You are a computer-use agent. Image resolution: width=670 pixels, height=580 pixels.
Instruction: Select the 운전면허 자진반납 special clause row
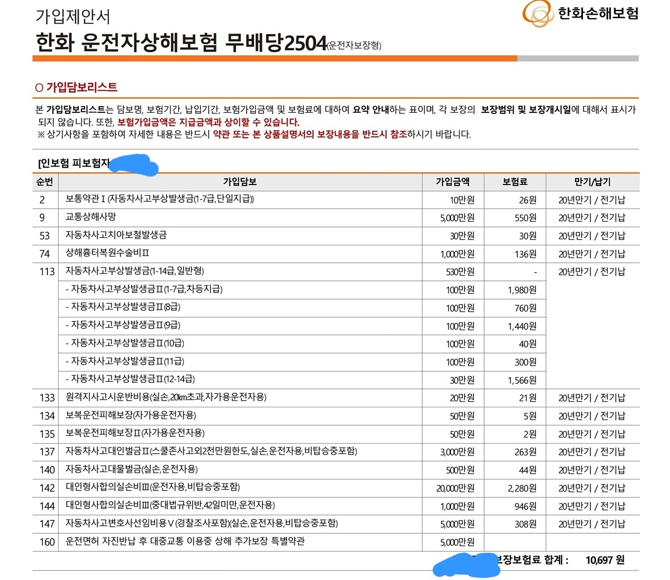pos(185,541)
